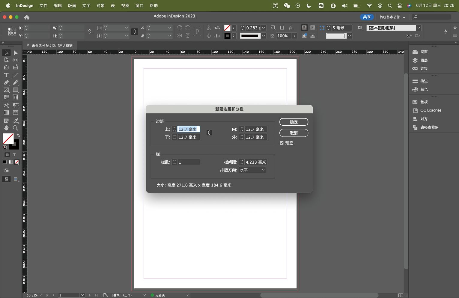This screenshot has height=298, width=459.
Task: Open the writing direction dropdown
Action: point(252,170)
